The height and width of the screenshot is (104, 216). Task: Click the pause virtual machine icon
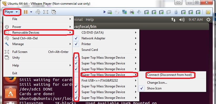tap(26, 12)
